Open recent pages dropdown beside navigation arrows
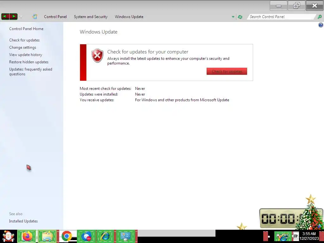324x243 pixels. click(x=21, y=17)
